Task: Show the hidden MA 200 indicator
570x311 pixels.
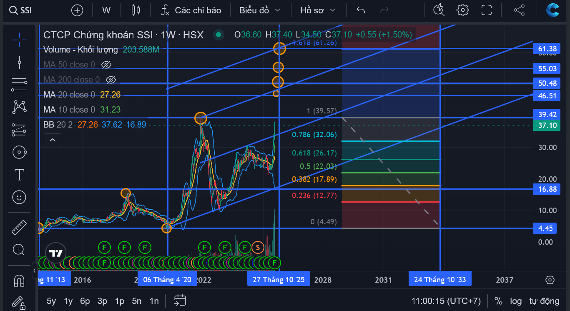Action: (x=110, y=80)
